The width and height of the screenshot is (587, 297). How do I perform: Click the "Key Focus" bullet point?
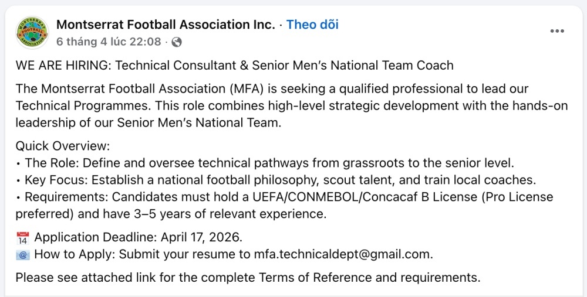pos(53,180)
